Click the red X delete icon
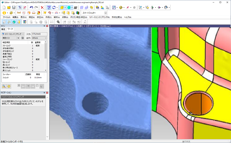The width and height of the screenshot is (231, 143). pyautogui.click(x=42, y=7)
